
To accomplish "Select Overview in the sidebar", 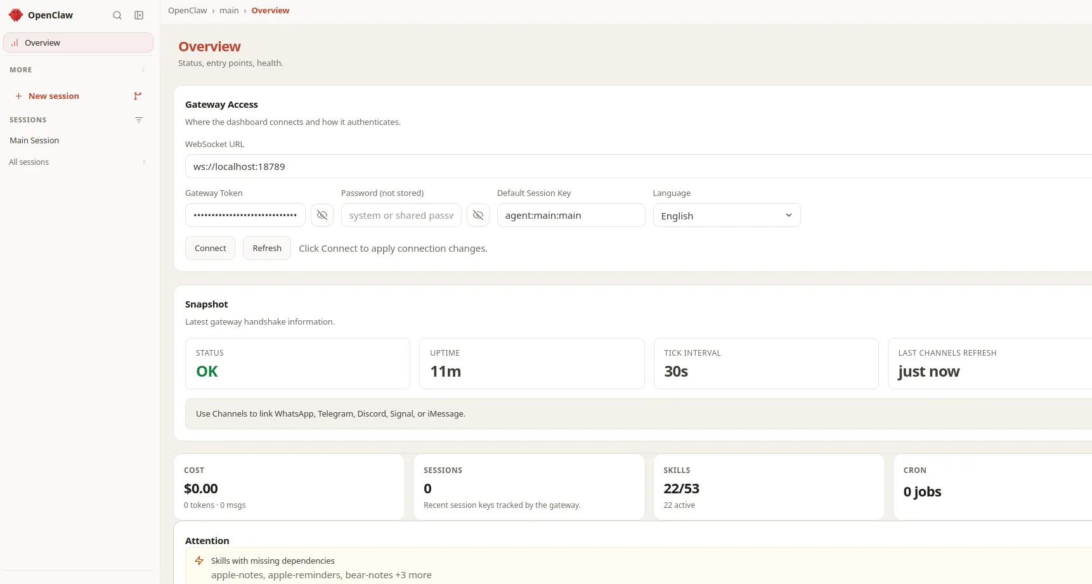I will (x=78, y=42).
